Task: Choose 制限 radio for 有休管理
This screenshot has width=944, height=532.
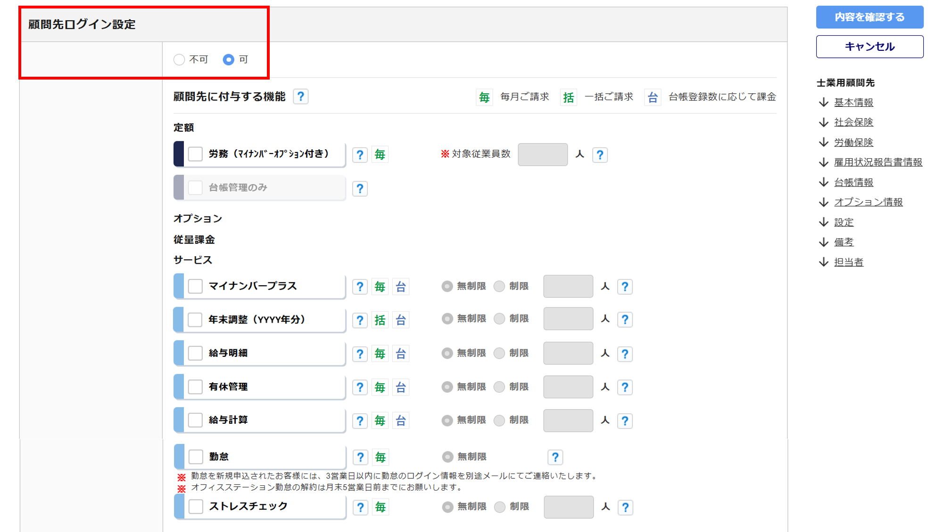Action: click(x=499, y=387)
